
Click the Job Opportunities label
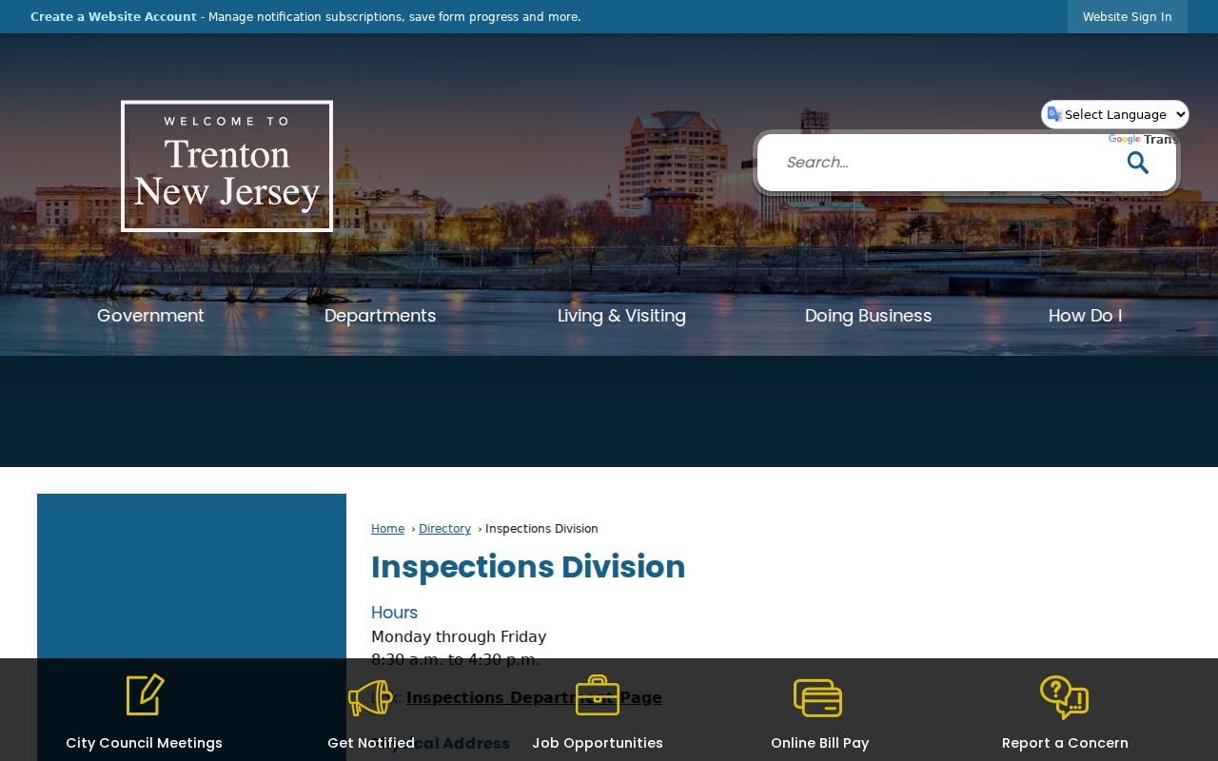598,743
